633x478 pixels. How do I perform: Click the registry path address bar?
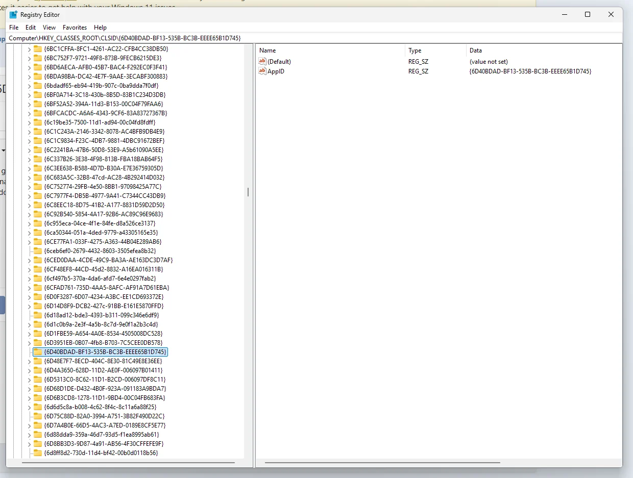[x=314, y=38]
